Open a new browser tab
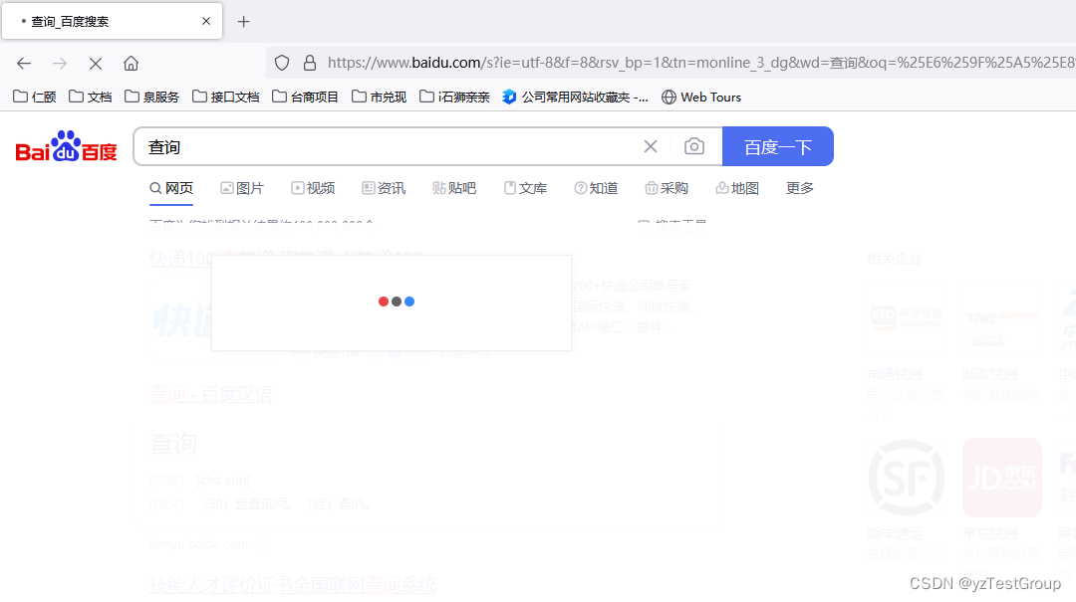This screenshot has height=602, width=1076. coord(244,22)
